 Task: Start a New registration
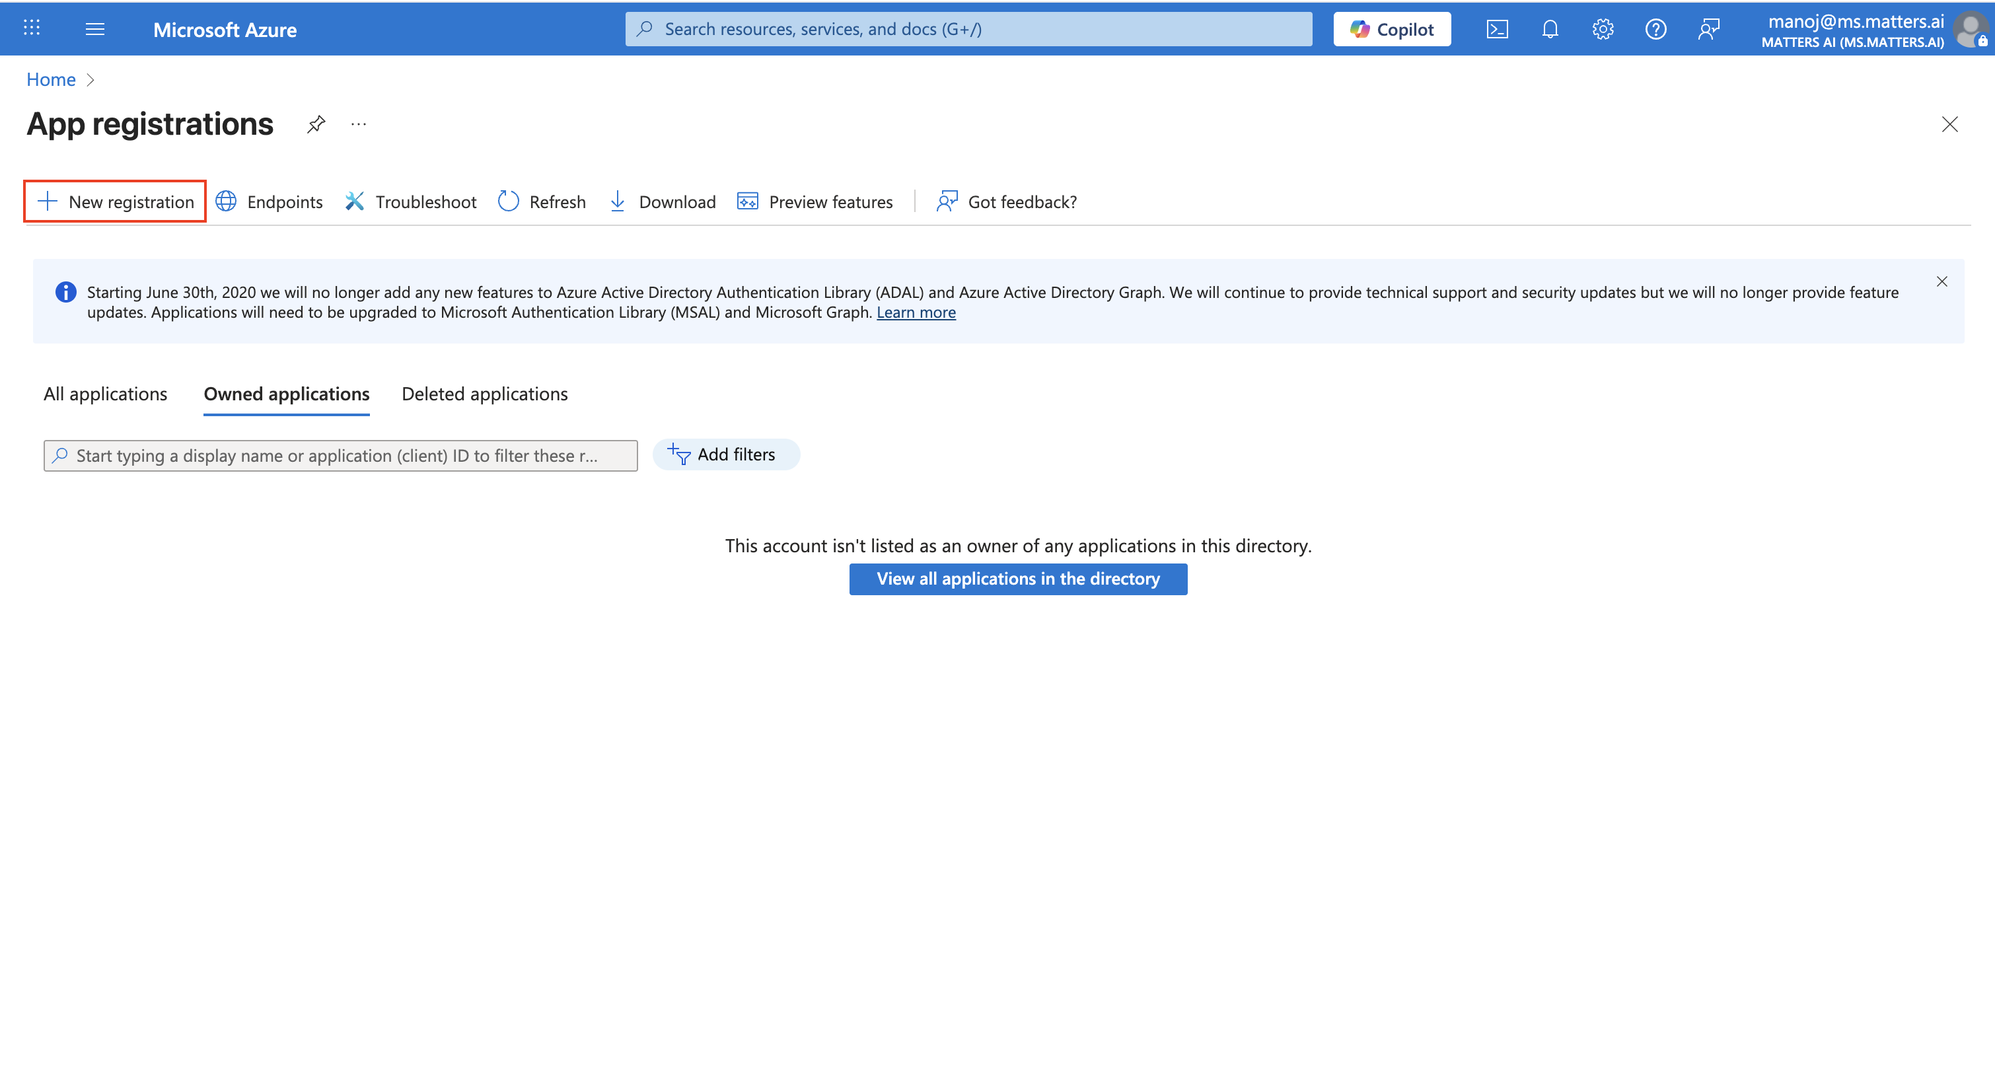click(x=116, y=201)
